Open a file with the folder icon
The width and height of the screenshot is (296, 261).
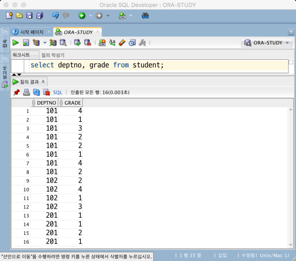tap(19, 16)
